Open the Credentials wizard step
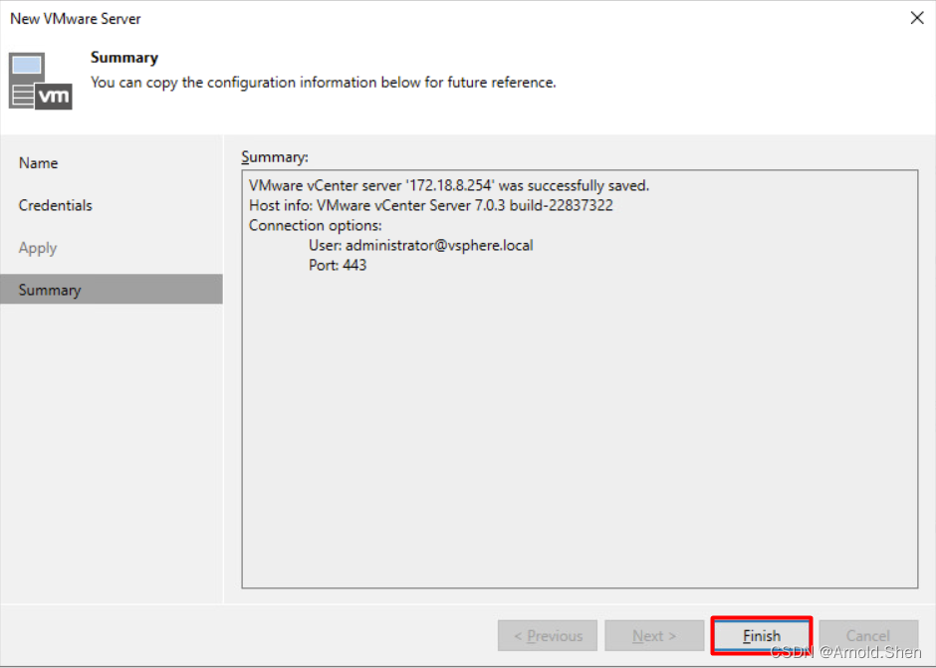The width and height of the screenshot is (936, 668). click(x=112, y=205)
